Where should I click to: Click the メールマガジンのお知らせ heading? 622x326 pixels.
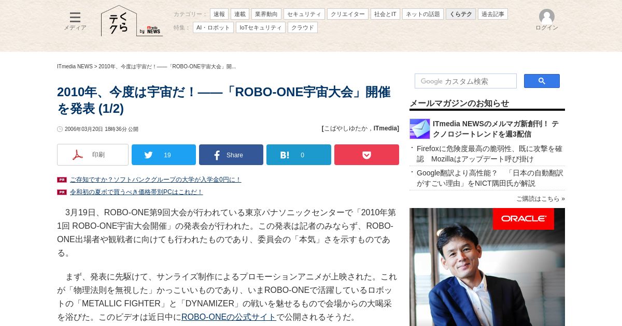(x=459, y=103)
